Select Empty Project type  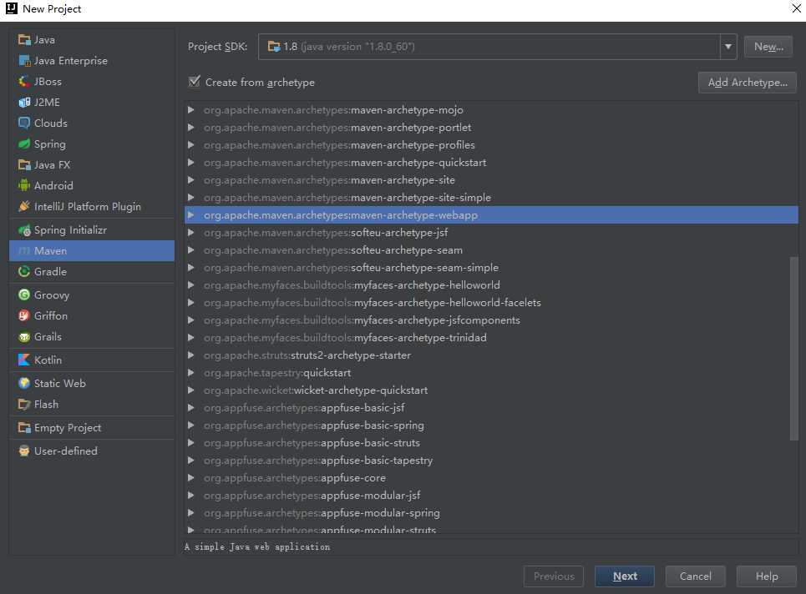tap(92, 428)
